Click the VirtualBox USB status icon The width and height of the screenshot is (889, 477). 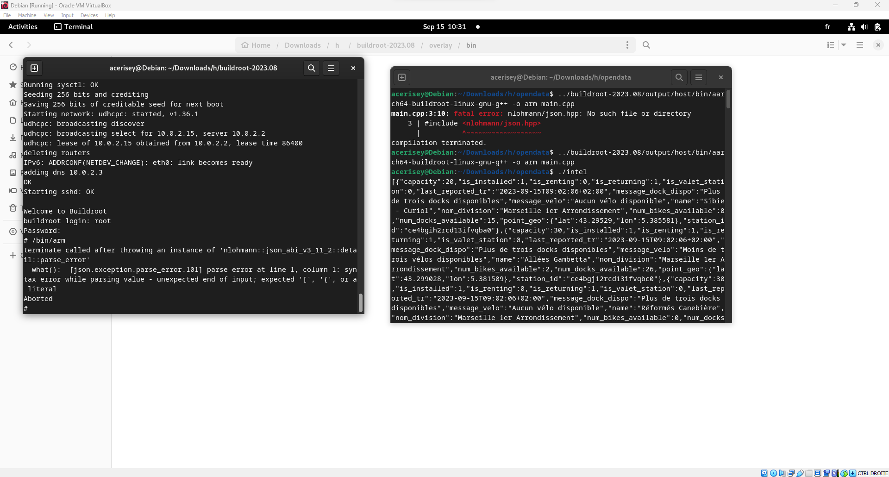click(800, 473)
